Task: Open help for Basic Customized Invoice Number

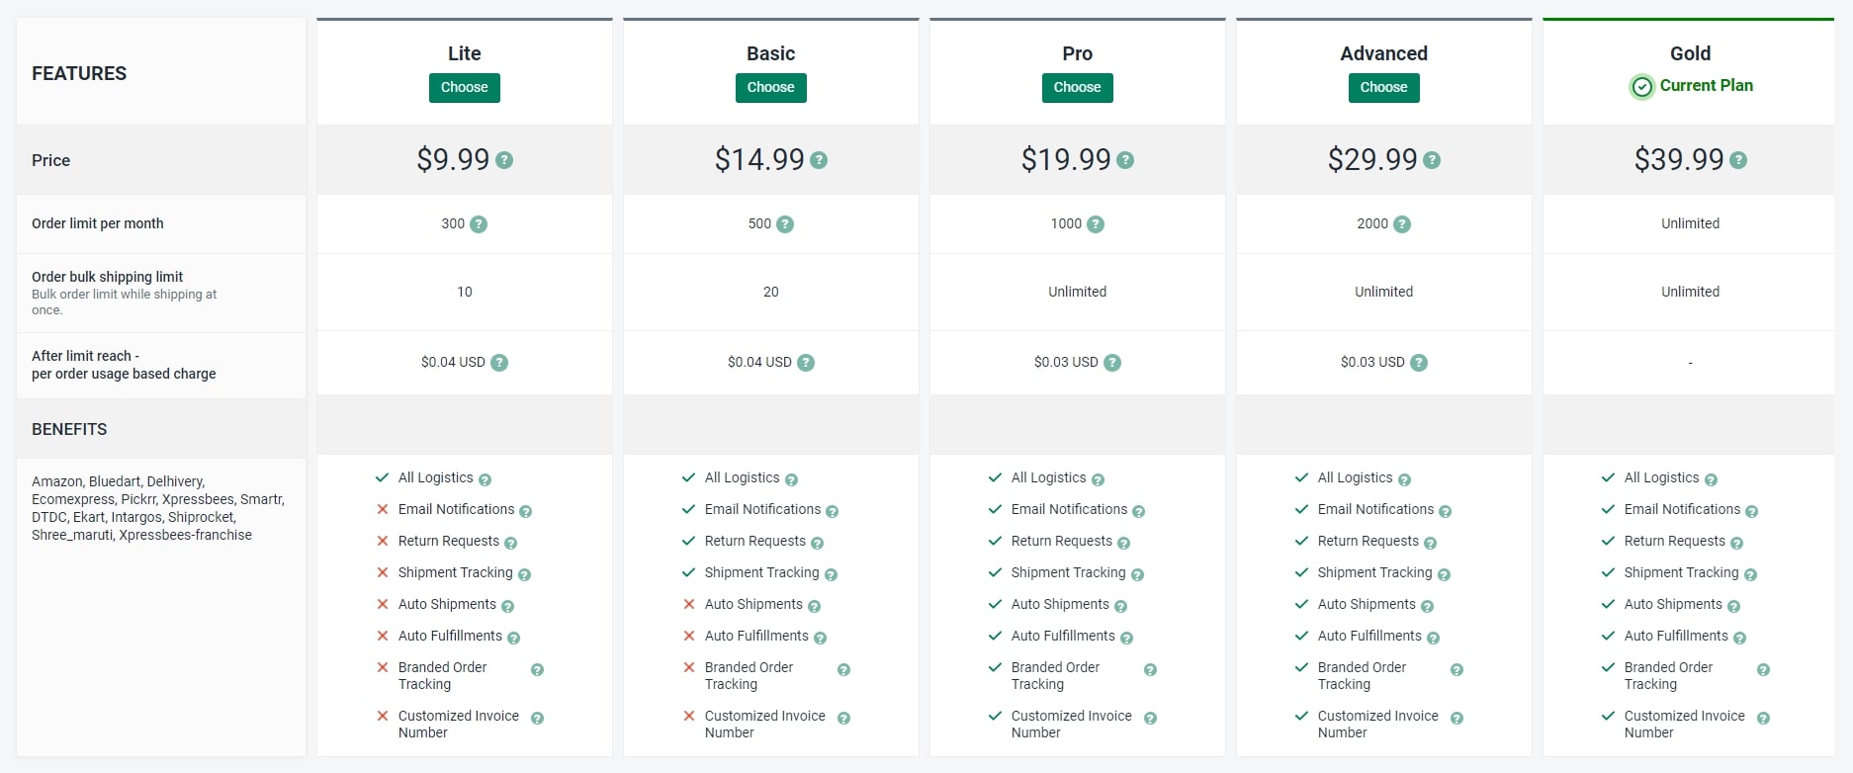Action: (843, 719)
